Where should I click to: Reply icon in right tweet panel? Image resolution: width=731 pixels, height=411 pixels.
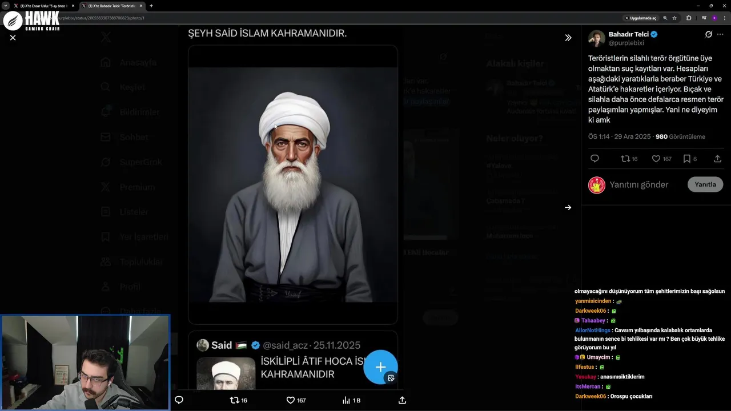point(595,159)
